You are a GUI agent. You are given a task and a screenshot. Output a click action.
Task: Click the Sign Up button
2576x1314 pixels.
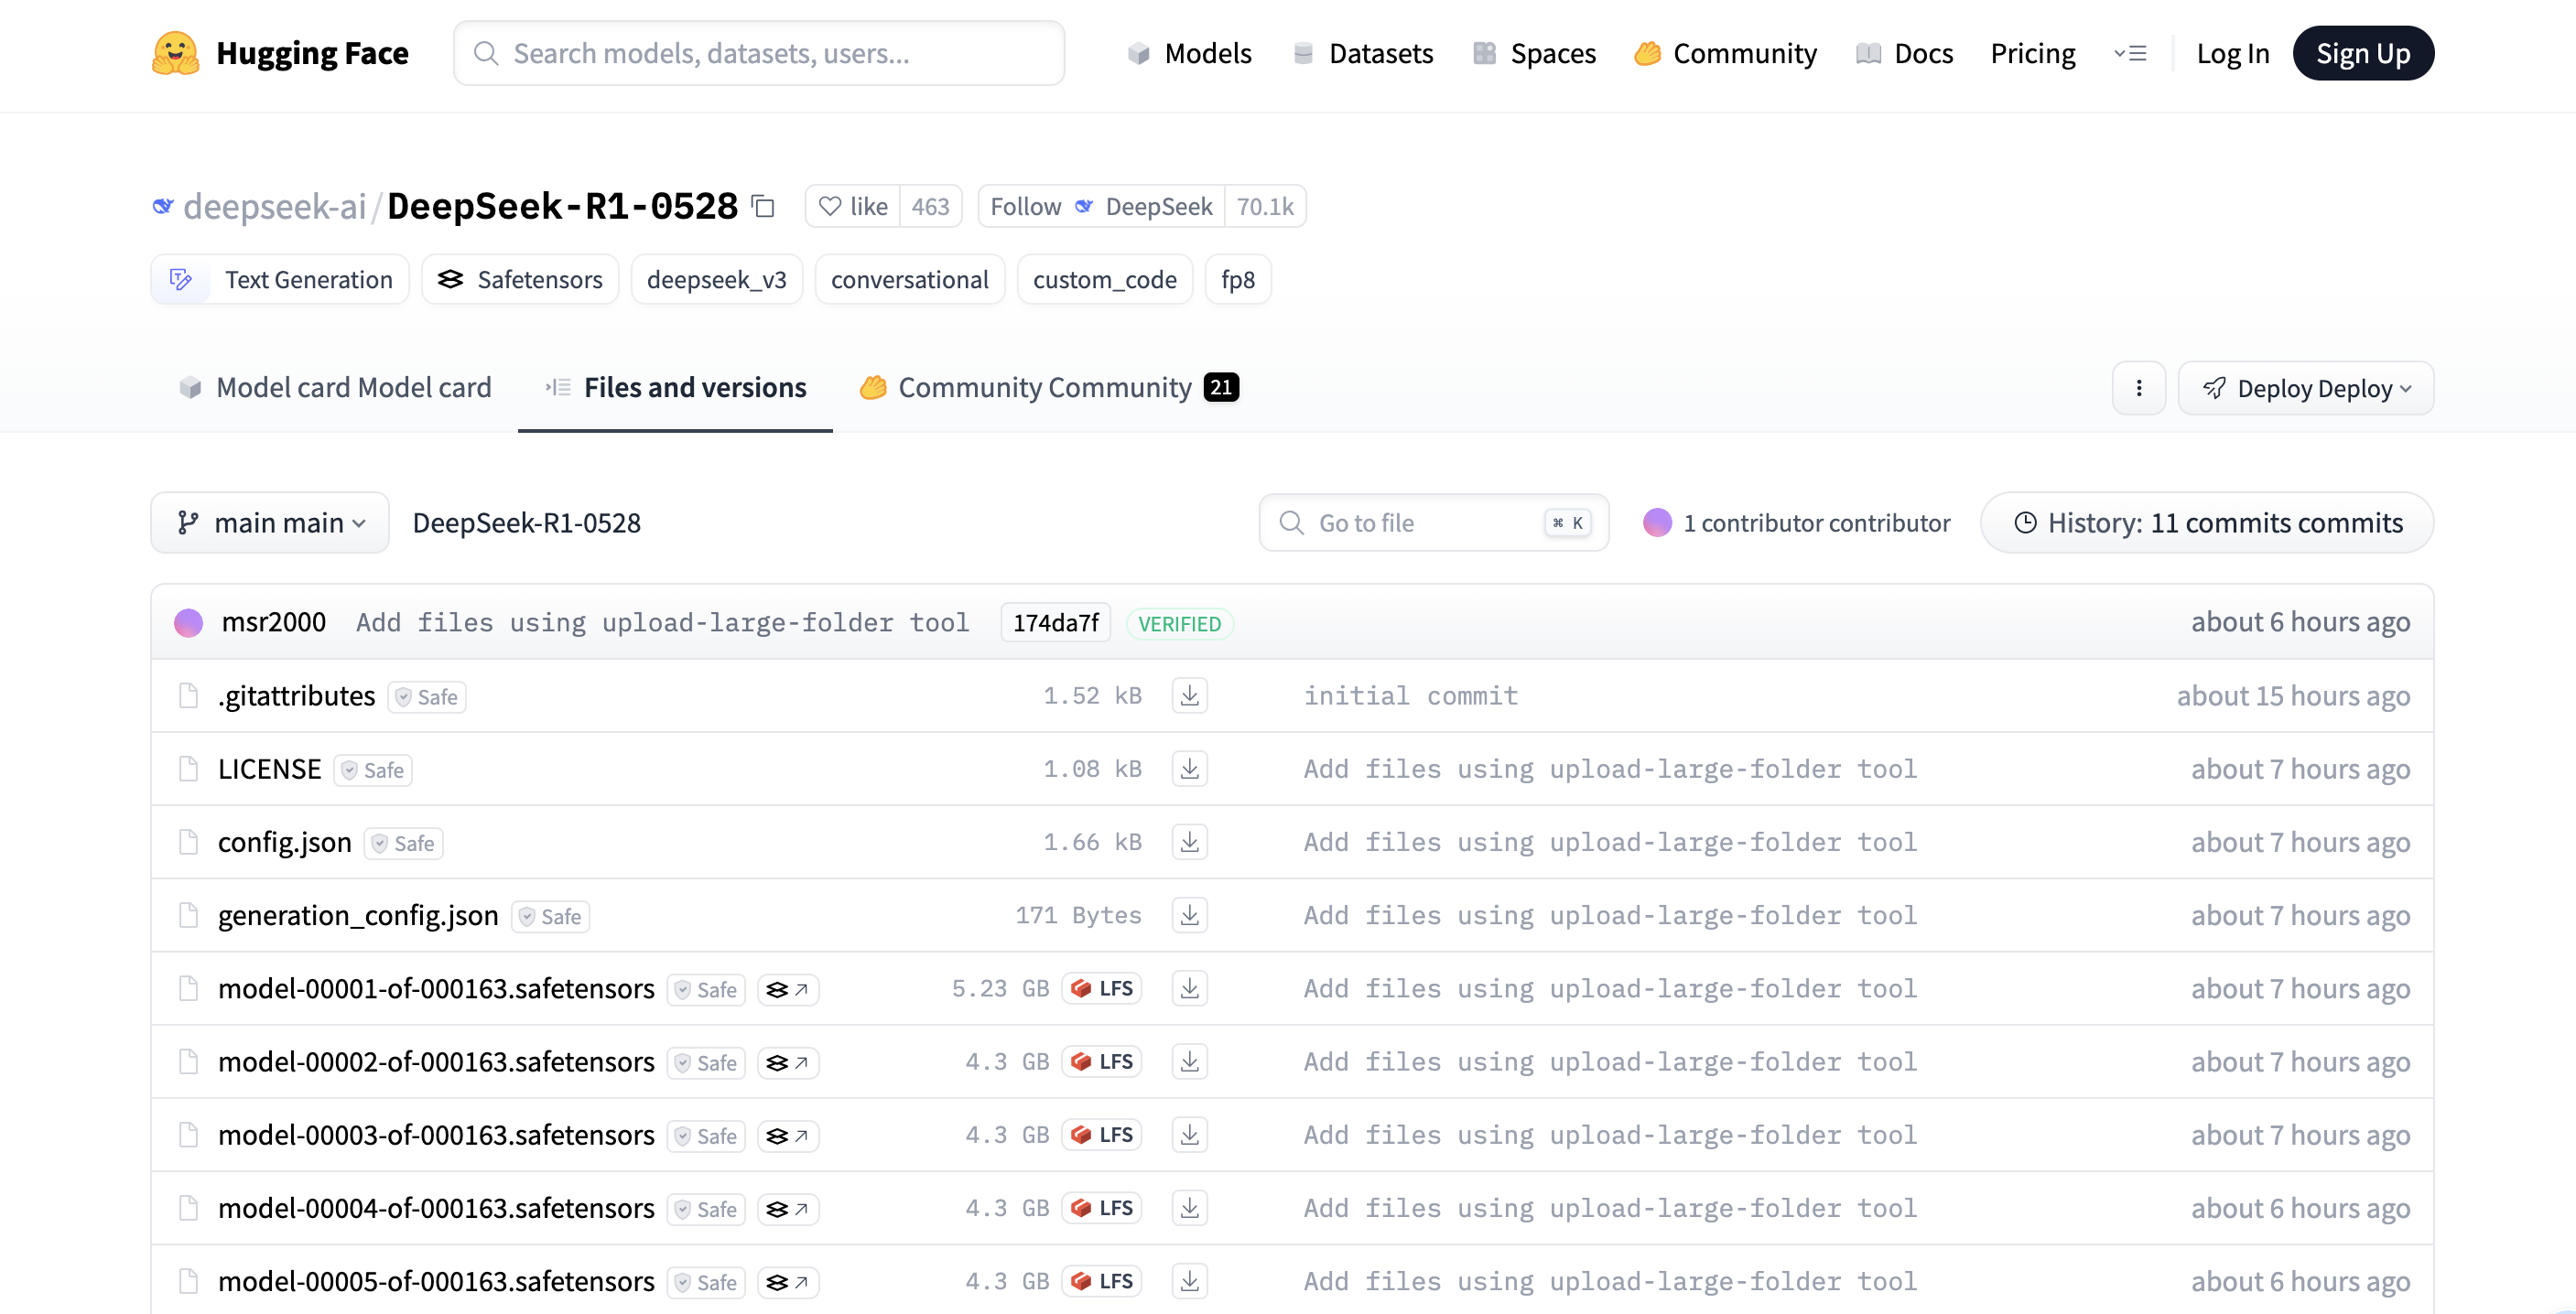click(x=2362, y=53)
